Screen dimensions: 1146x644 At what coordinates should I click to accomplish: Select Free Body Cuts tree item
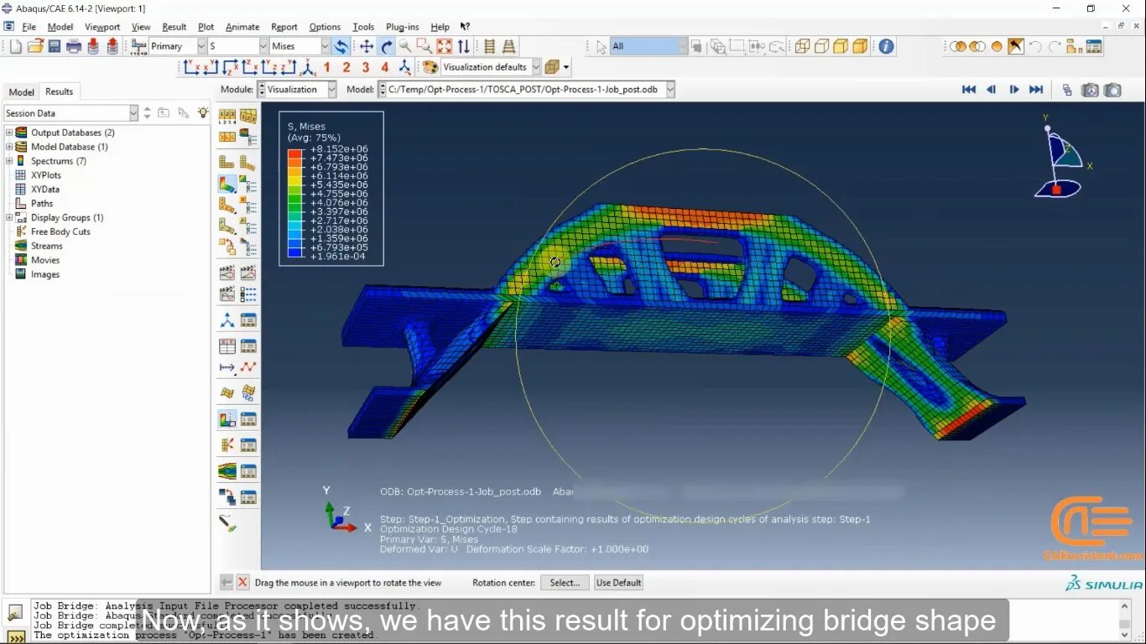click(60, 231)
